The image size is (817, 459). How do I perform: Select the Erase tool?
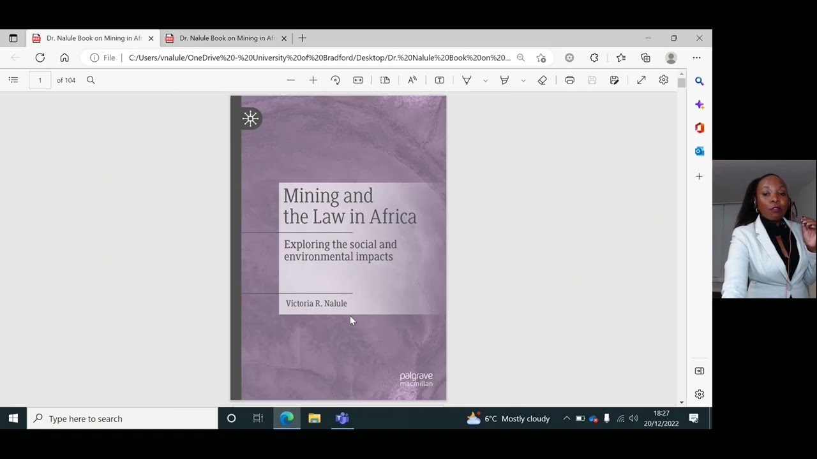(543, 80)
